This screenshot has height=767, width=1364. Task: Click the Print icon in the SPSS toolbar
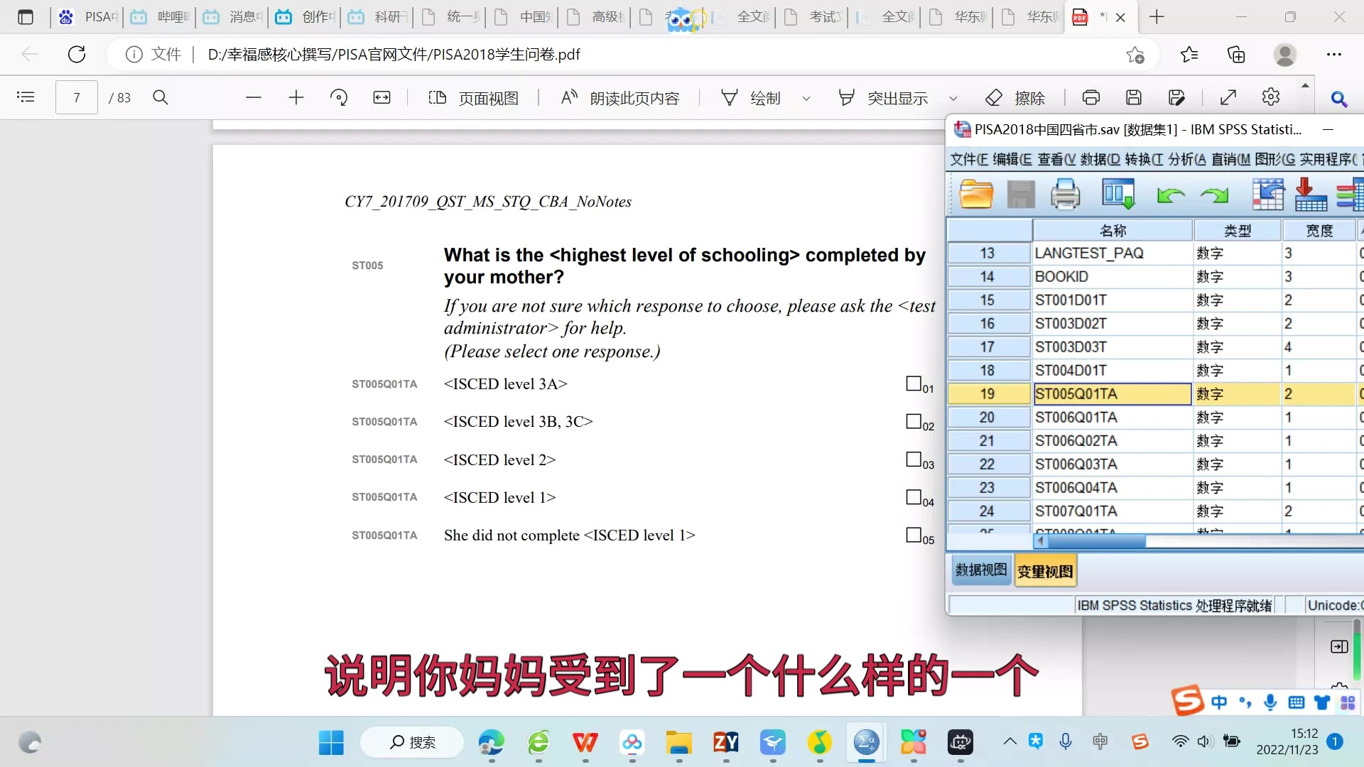[1065, 194]
